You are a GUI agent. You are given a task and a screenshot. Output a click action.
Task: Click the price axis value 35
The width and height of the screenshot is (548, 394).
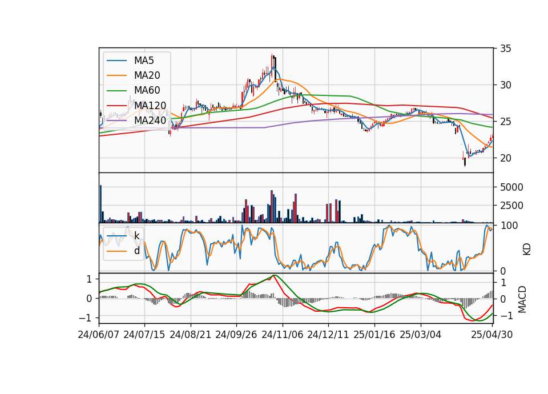click(x=505, y=49)
